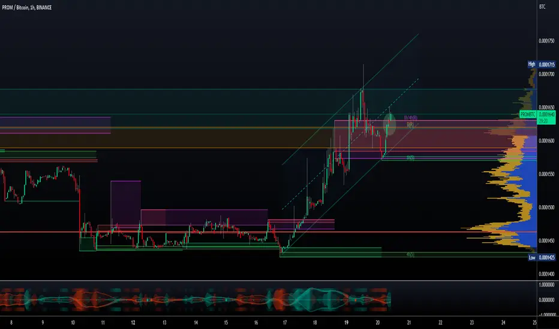This screenshot has height=329, width=559.
Task: Click the PROM / Bitcoin symbol title
Action: [x=27, y=7]
